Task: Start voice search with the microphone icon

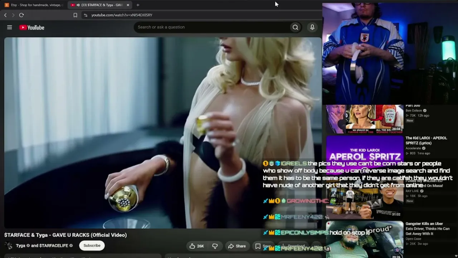Action: click(312, 27)
